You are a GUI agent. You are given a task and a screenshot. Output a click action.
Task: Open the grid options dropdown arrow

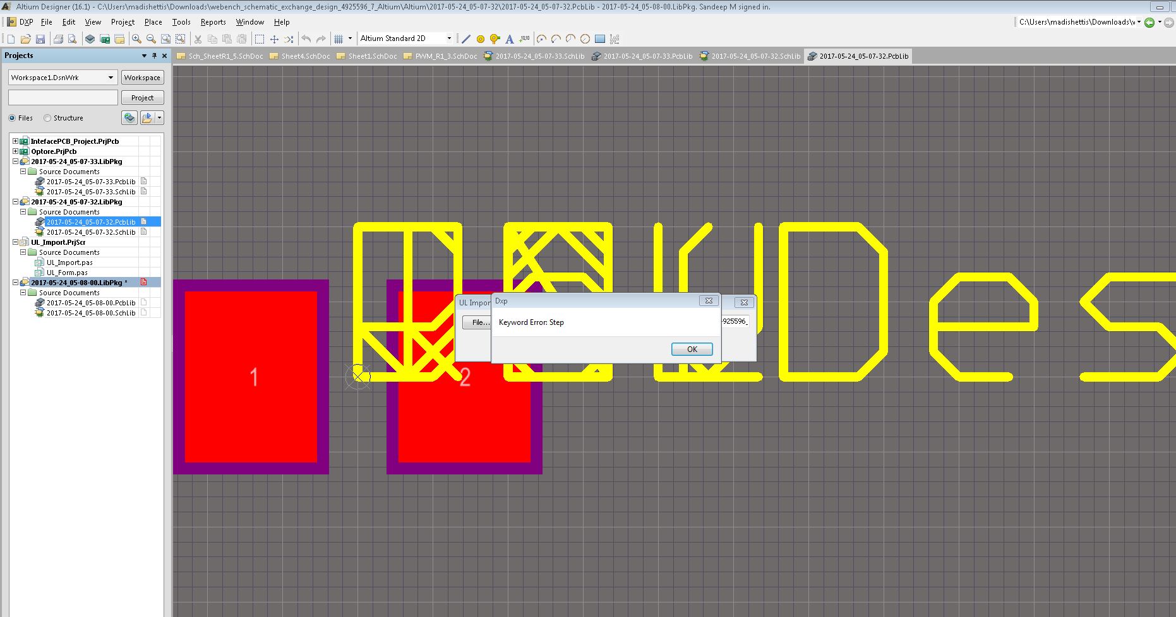[x=350, y=39]
